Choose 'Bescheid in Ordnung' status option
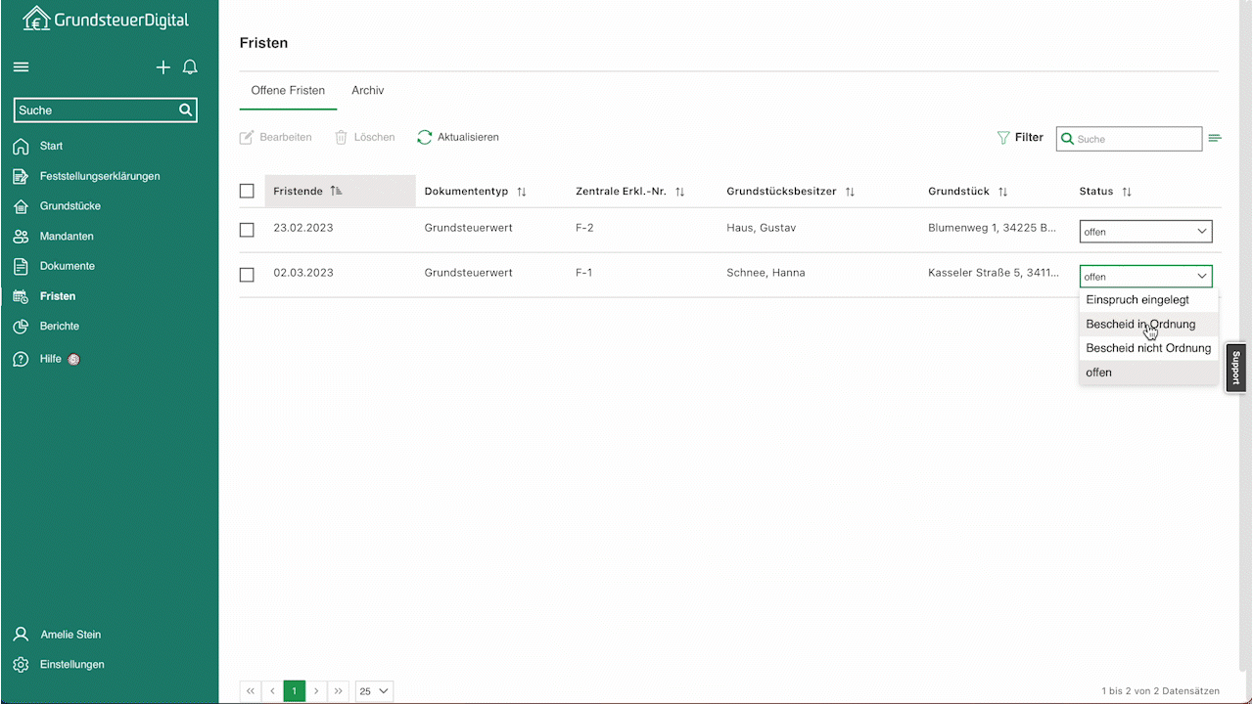This screenshot has width=1253, height=704. click(1149, 324)
